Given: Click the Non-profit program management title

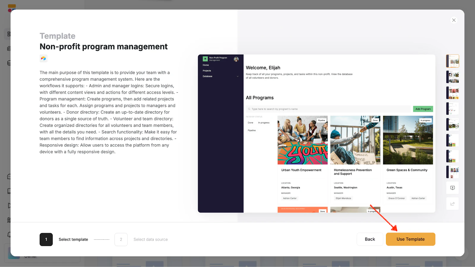Looking at the screenshot, I should (104, 47).
